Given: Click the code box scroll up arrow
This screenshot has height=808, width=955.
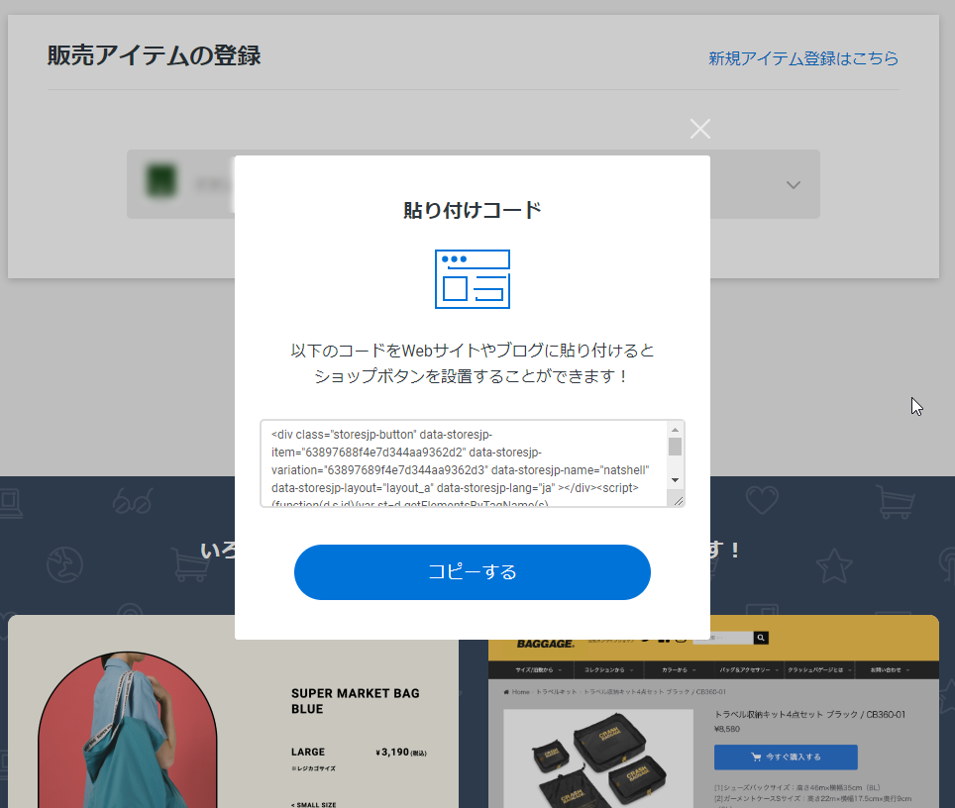Looking at the screenshot, I should 675,430.
